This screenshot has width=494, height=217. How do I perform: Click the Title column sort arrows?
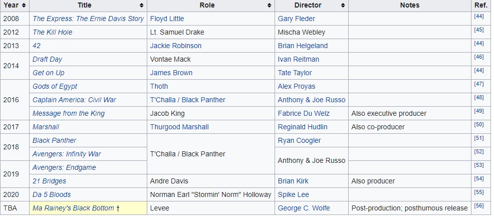tap(142, 6)
